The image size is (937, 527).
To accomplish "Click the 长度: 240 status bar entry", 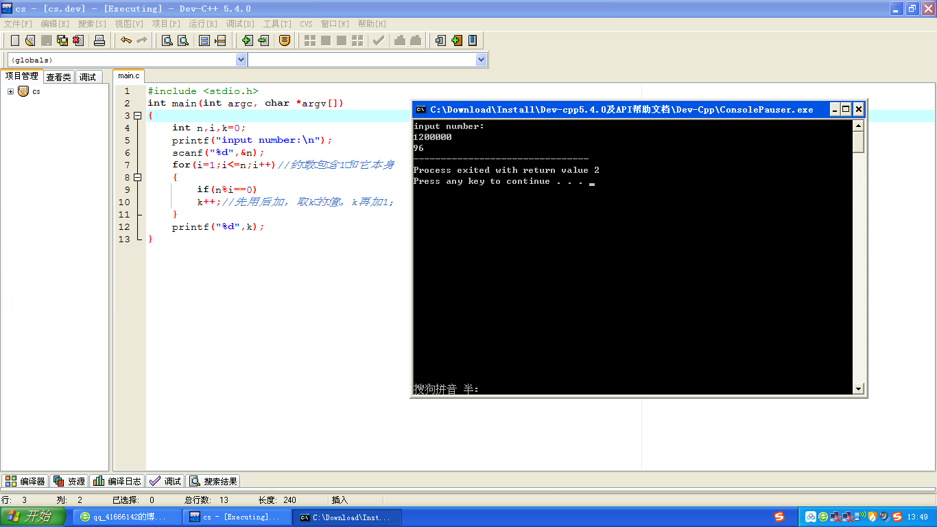I will pyautogui.click(x=277, y=500).
